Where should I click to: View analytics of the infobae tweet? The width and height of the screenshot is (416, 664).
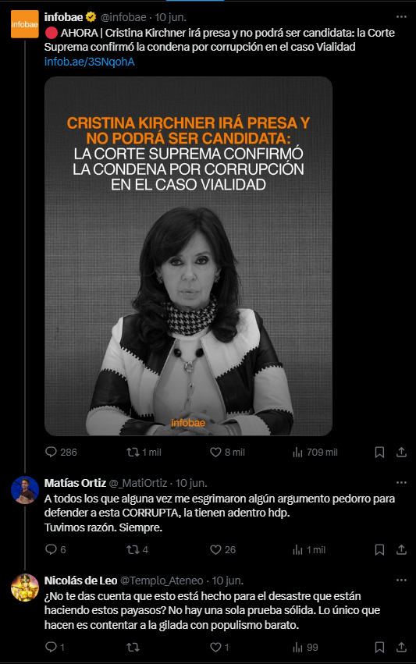[315, 453]
